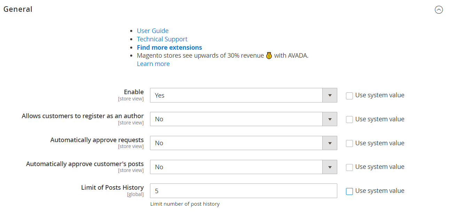Image resolution: width=449 pixels, height=213 pixels.
Task: Click the money bag emoji icon
Action: tap(269, 56)
